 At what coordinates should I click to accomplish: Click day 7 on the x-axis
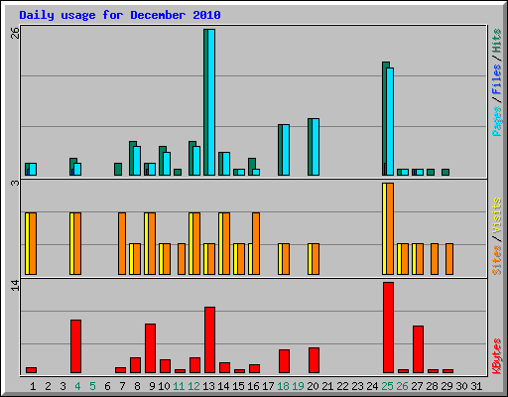(122, 386)
